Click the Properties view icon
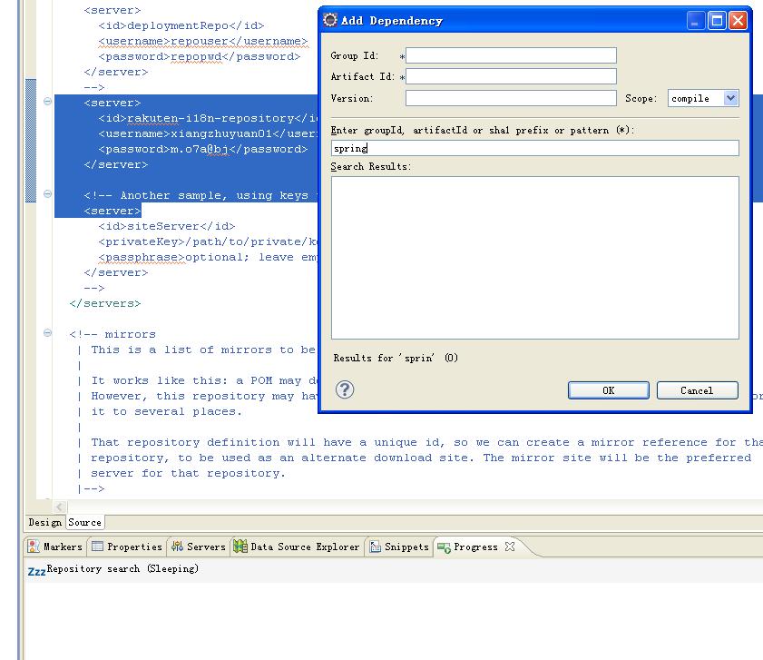The height and width of the screenshot is (660, 763). [97, 547]
